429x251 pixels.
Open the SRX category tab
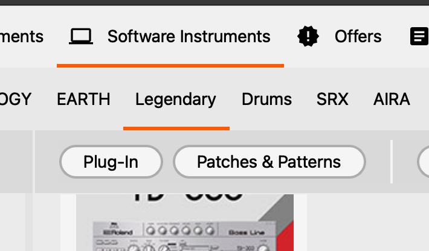coord(332,99)
